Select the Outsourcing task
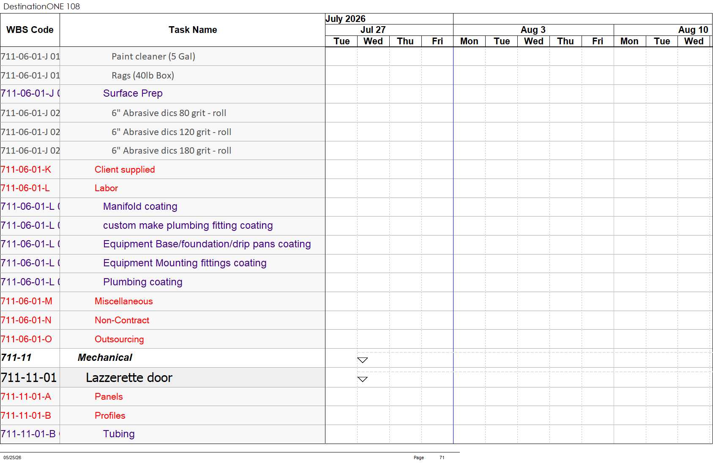The height and width of the screenshot is (463, 713). click(119, 339)
